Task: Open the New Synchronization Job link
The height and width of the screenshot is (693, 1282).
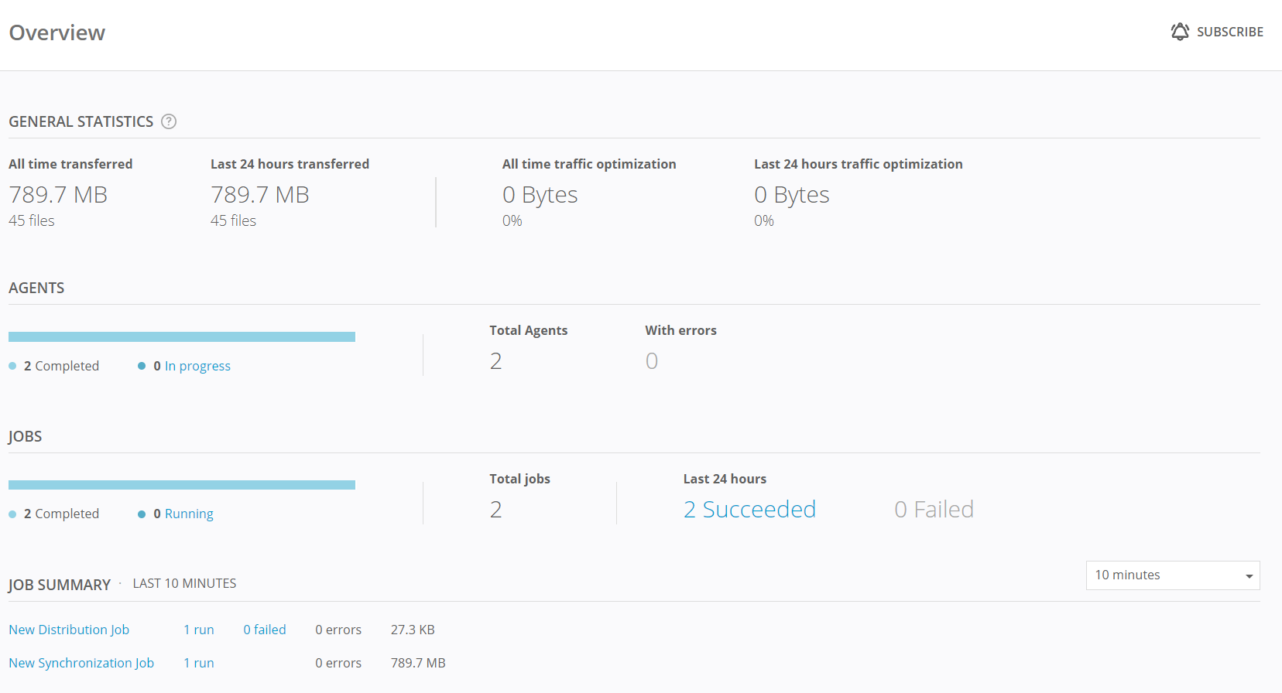Action: click(81, 663)
